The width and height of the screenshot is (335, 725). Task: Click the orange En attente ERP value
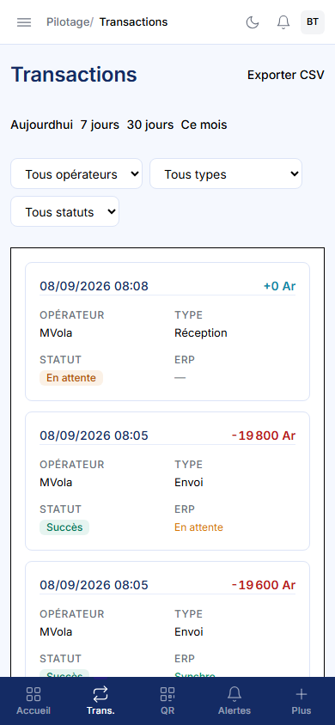coord(198,527)
